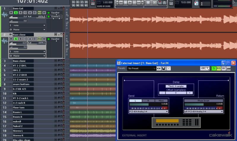Viewport: 237px width, 141px height.
Task: Open the Master output dropdown on Bass Gat
Action: click(x=28, y=30)
